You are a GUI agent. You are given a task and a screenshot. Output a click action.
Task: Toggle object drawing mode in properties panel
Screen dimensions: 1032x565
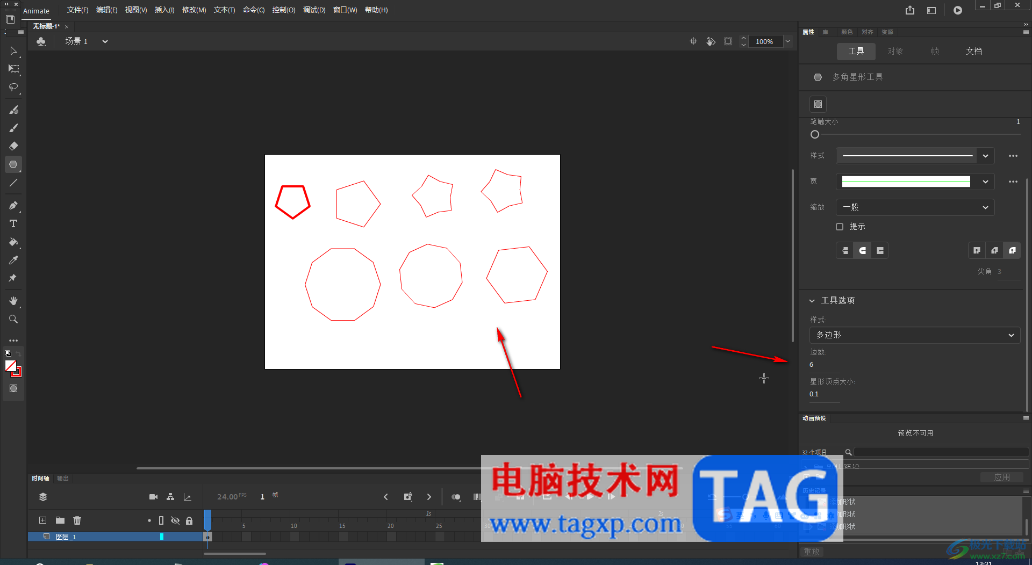(818, 104)
